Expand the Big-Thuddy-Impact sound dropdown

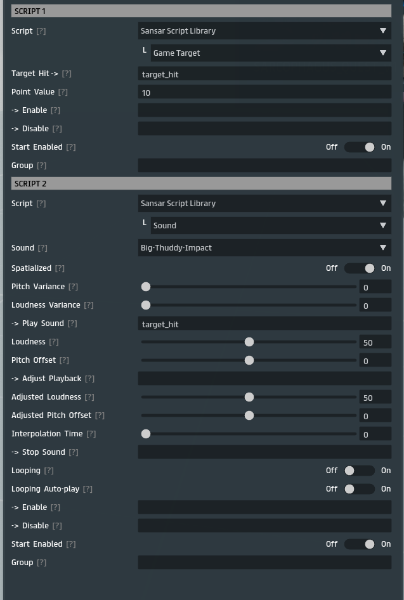click(264, 247)
